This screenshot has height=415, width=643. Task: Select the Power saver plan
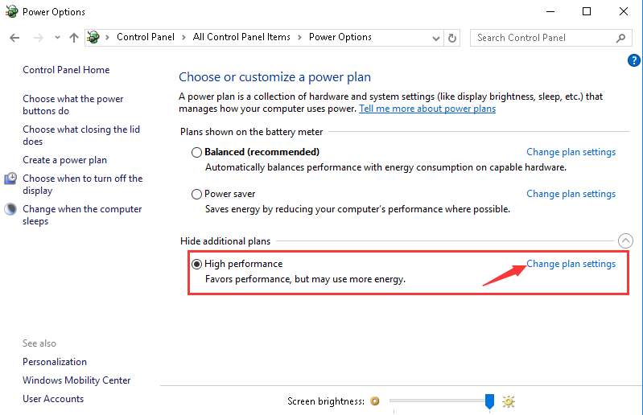(x=196, y=194)
